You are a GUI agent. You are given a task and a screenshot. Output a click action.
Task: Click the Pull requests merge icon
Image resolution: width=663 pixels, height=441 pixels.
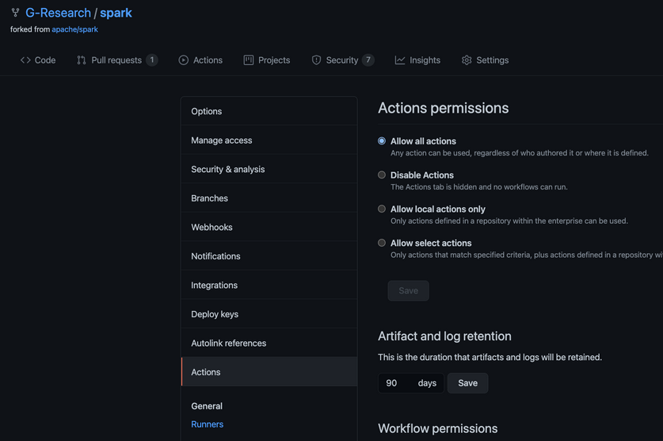tap(82, 60)
